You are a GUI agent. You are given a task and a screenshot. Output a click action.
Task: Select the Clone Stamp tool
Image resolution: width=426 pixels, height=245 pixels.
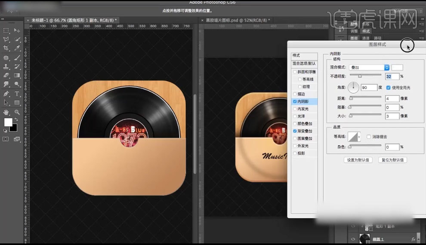click(x=6, y=67)
